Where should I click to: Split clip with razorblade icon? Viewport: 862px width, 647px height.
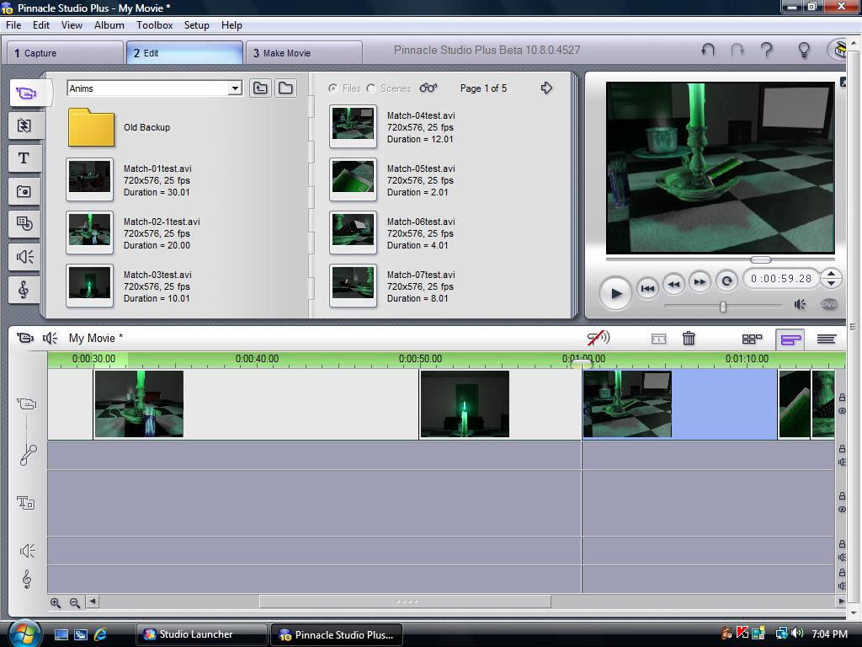tap(658, 339)
